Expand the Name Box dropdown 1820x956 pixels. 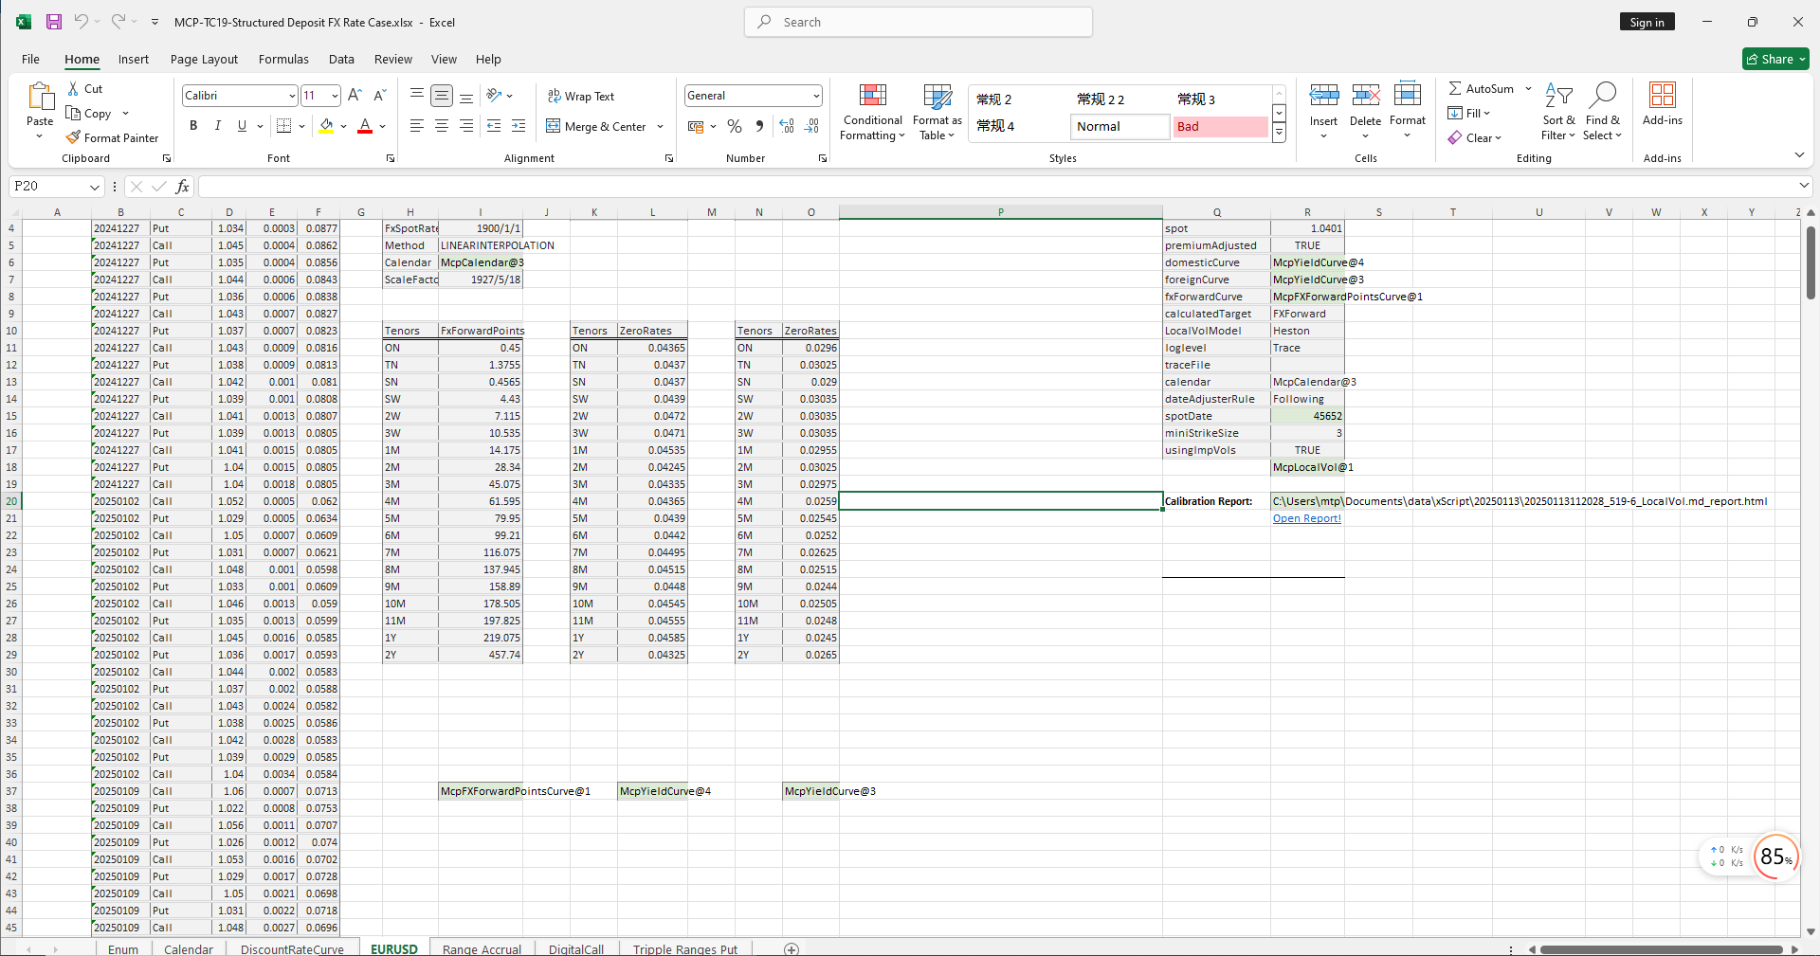tap(94, 187)
